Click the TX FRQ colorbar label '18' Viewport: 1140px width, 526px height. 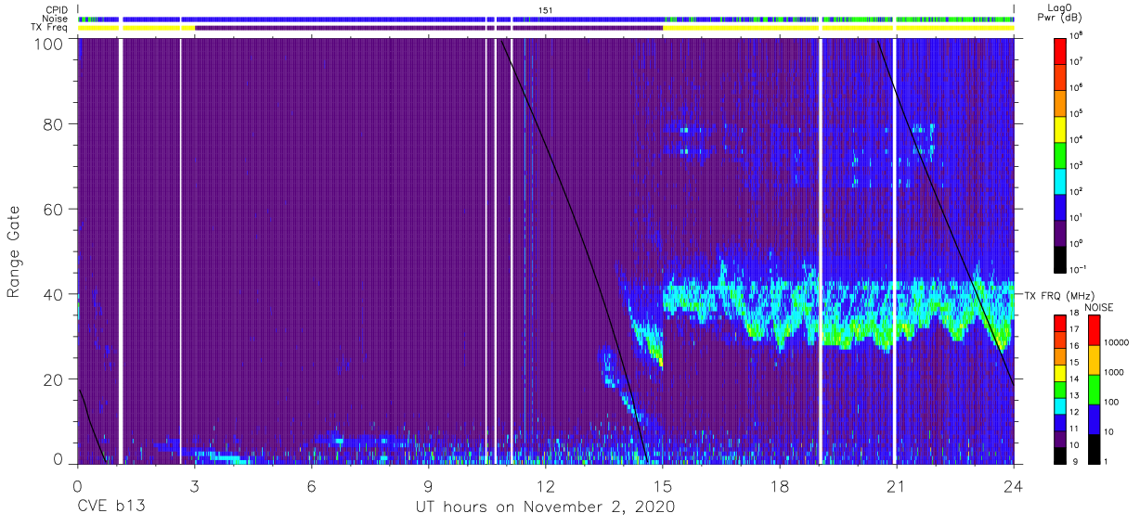[x=1074, y=314]
